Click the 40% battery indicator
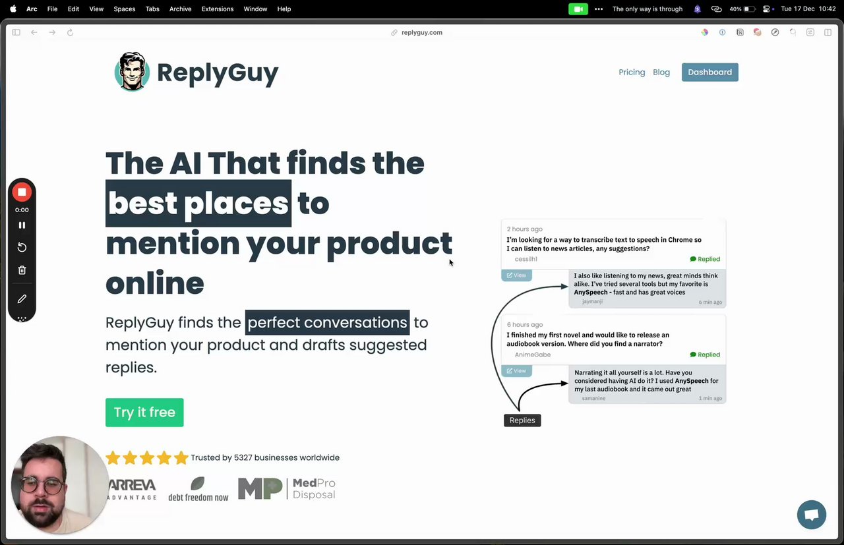The image size is (844, 545). pyautogui.click(x=742, y=9)
